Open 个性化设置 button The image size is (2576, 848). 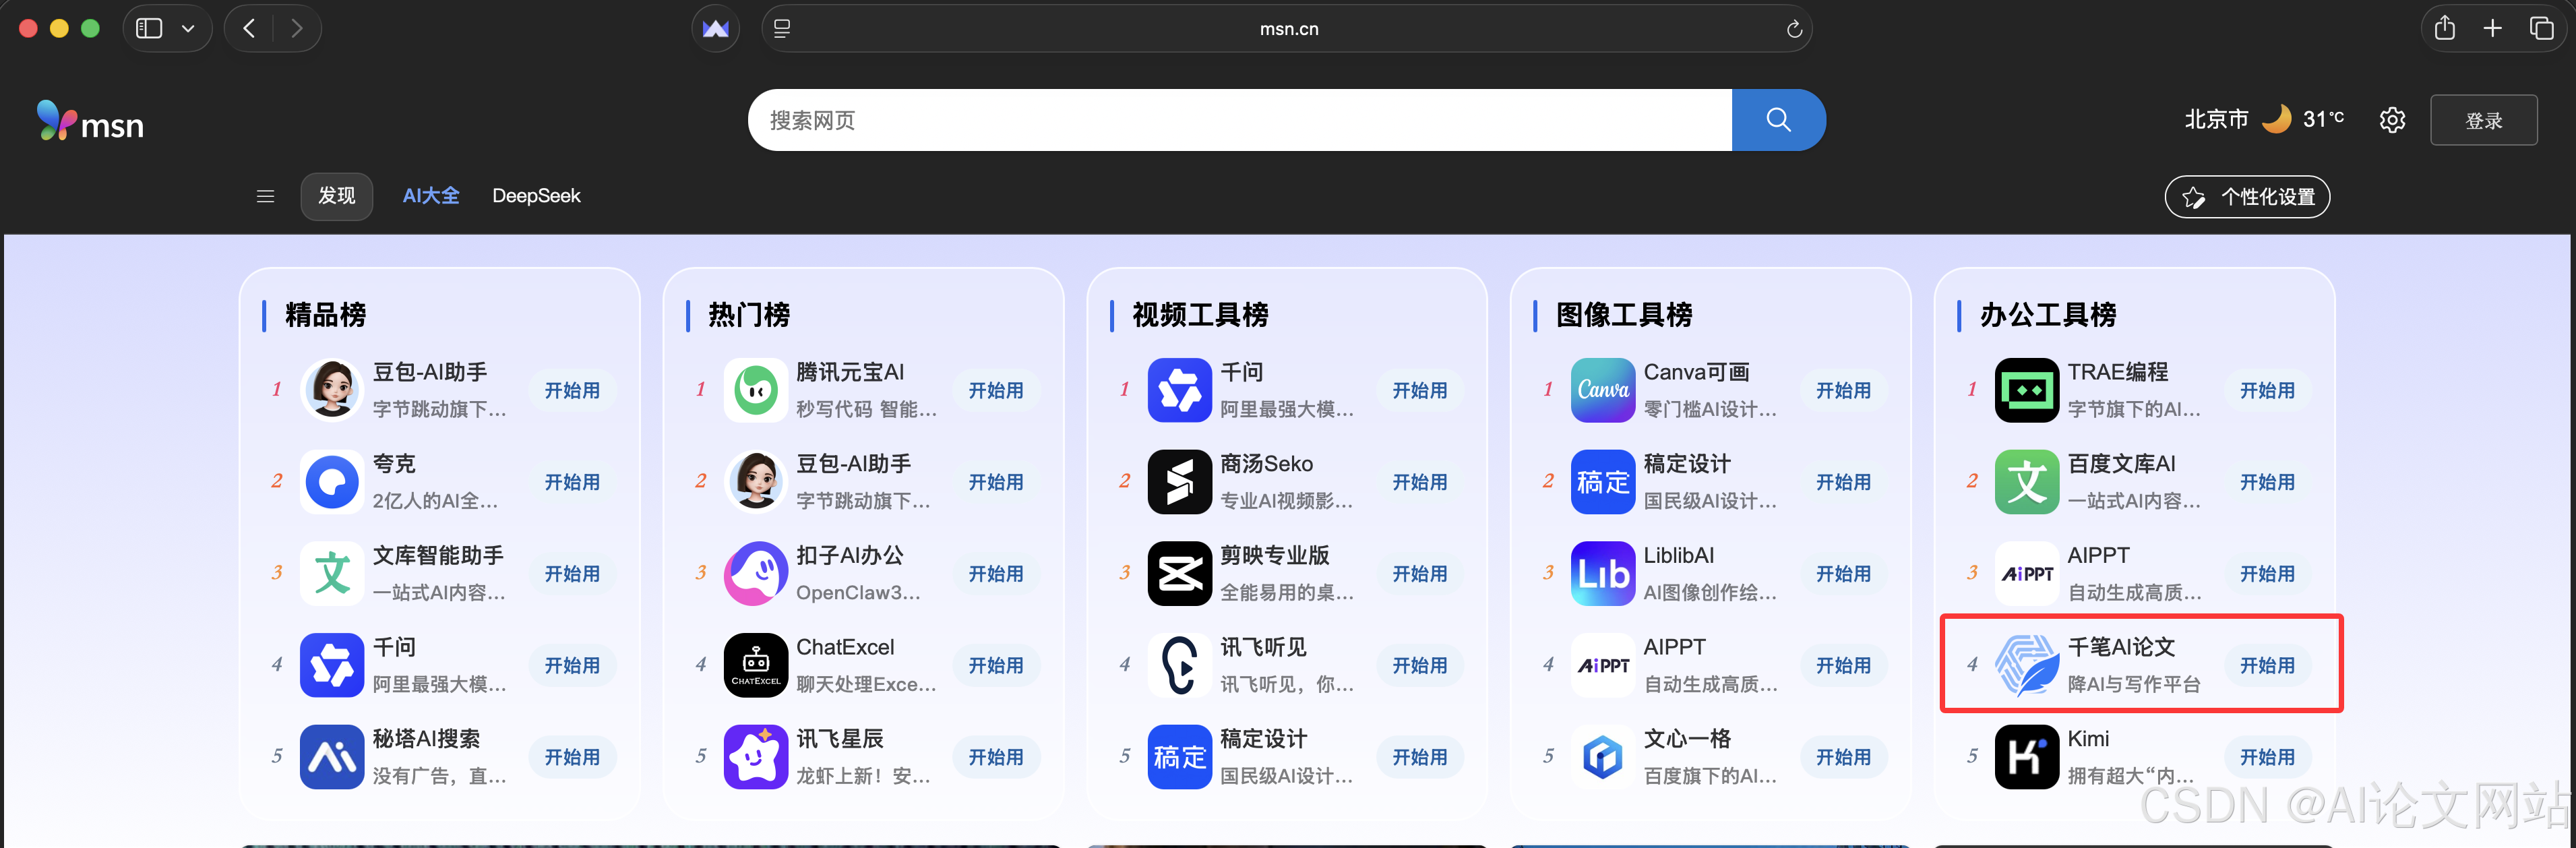[x=2247, y=197]
